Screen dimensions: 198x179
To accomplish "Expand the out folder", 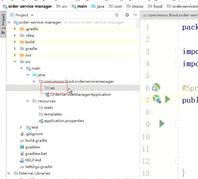I will coord(15,55).
